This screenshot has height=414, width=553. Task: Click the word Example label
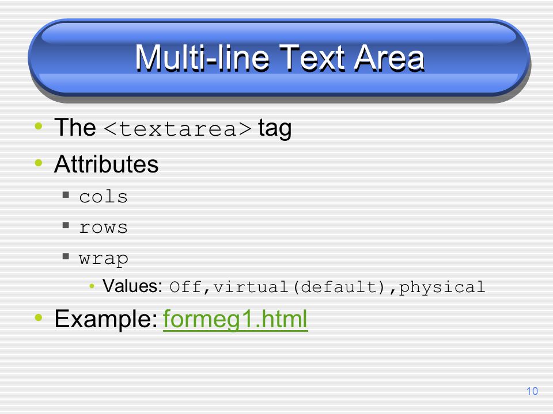point(106,319)
